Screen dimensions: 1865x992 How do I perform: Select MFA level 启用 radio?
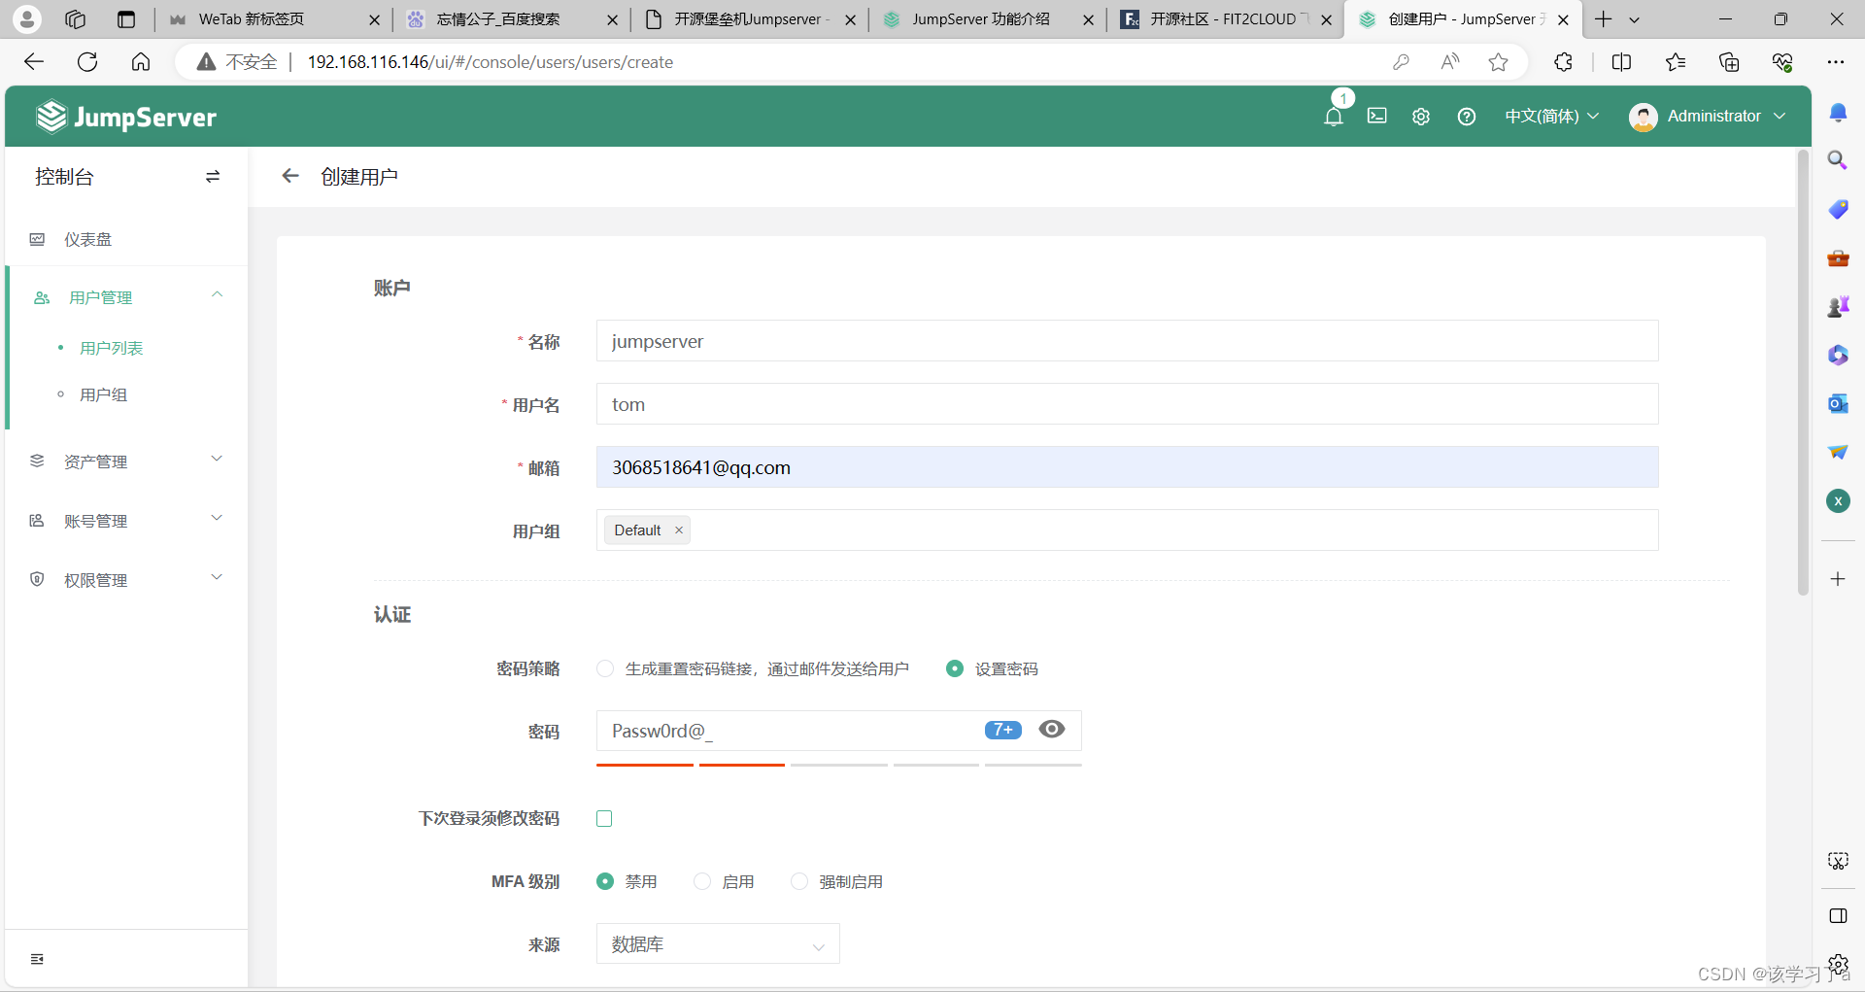pos(702,881)
